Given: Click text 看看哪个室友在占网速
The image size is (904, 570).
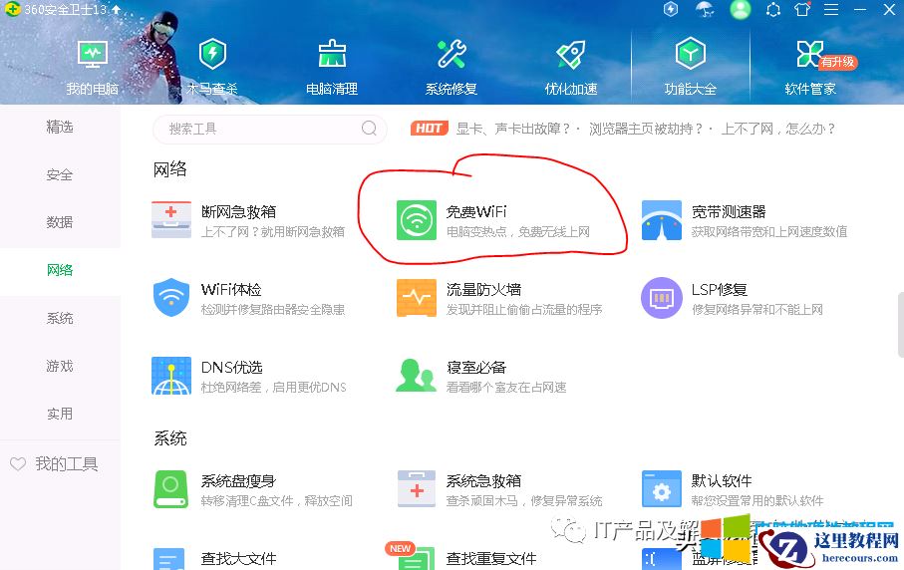Looking at the screenshot, I should (506, 388).
